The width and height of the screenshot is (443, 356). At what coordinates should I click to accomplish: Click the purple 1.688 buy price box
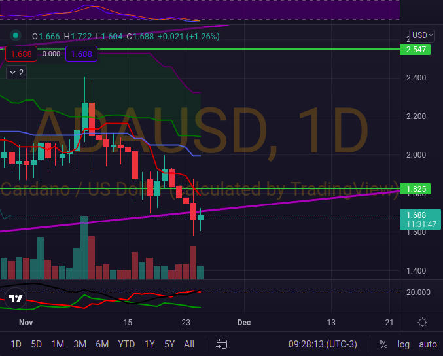pyautogui.click(x=81, y=54)
